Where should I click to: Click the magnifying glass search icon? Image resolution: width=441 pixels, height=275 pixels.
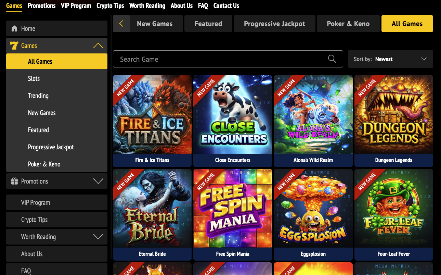[x=332, y=59]
